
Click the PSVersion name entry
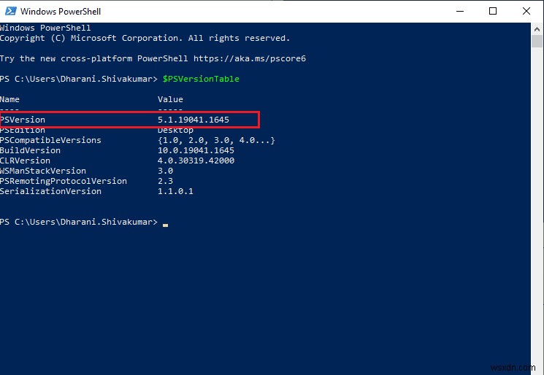(x=23, y=120)
